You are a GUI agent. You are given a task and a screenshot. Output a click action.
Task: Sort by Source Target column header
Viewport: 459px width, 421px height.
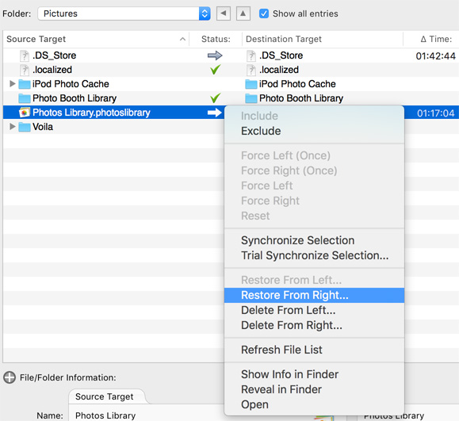(x=96, y=39)
